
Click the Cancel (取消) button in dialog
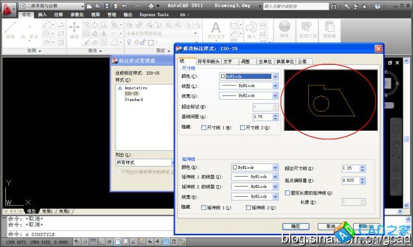(329, 226)
